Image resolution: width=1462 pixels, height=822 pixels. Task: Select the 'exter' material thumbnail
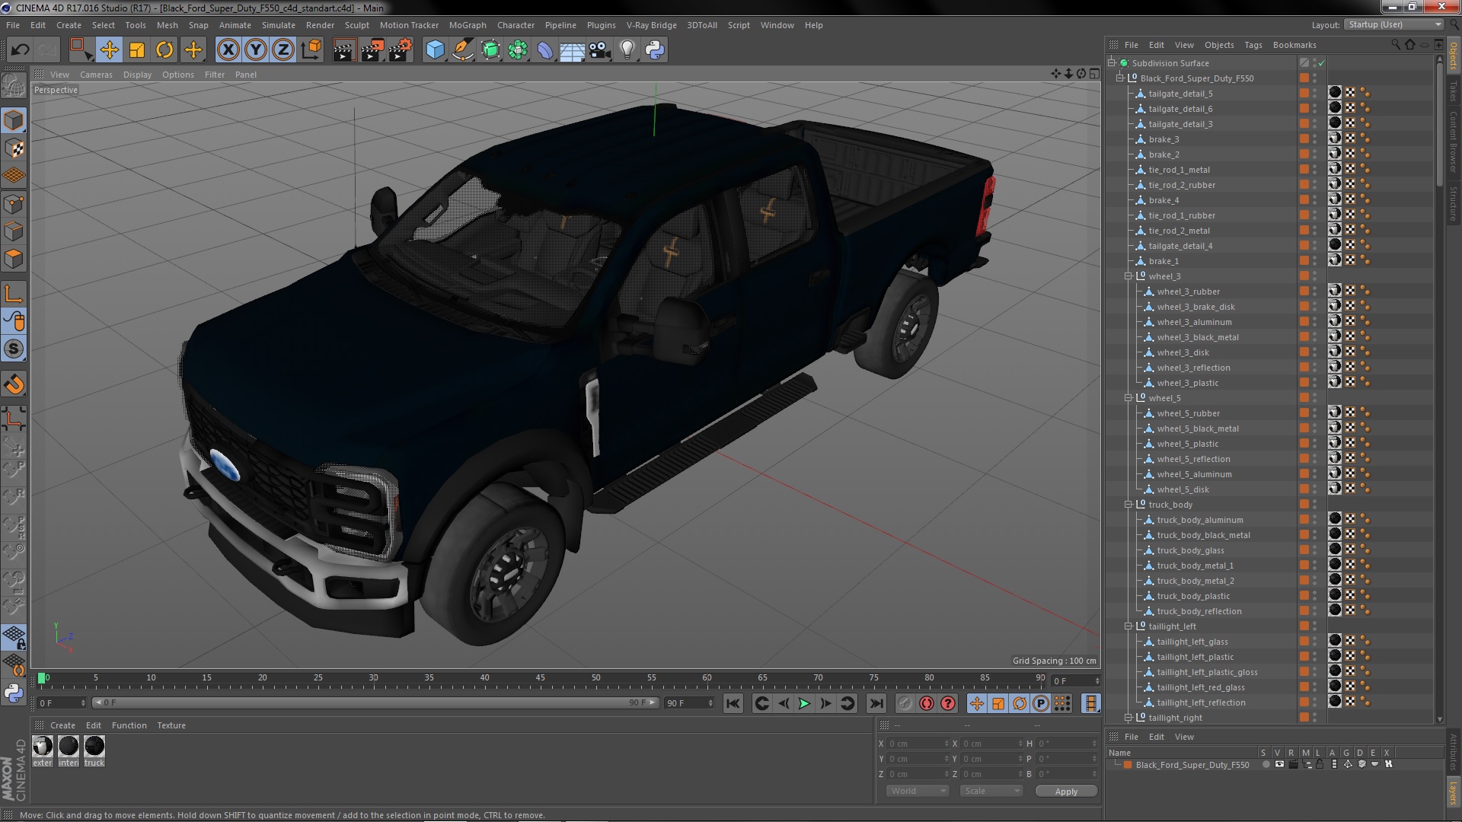click(43, 747)
